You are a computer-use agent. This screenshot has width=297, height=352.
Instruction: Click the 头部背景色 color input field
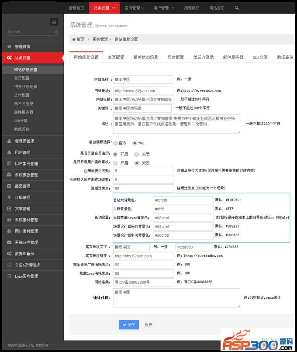(183, 209)
